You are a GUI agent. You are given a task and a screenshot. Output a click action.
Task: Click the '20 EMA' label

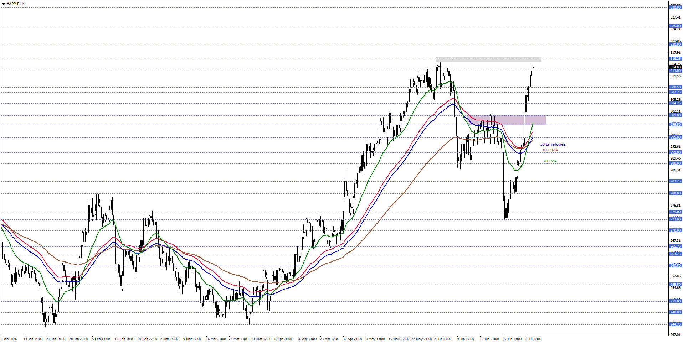[550, 161]
